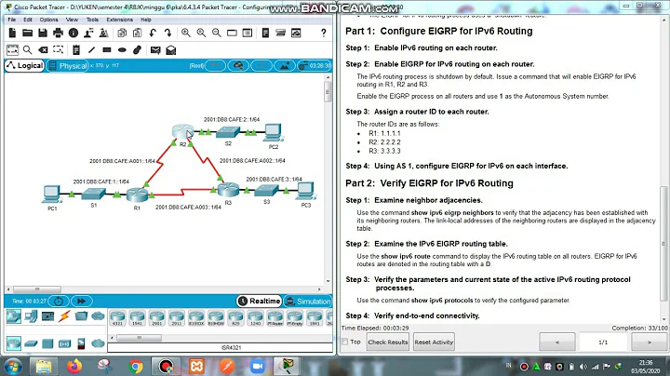Viewport: 670px width, 376px height.
Task: Switch to Logical workspace view
Action: tap(25, 65)
